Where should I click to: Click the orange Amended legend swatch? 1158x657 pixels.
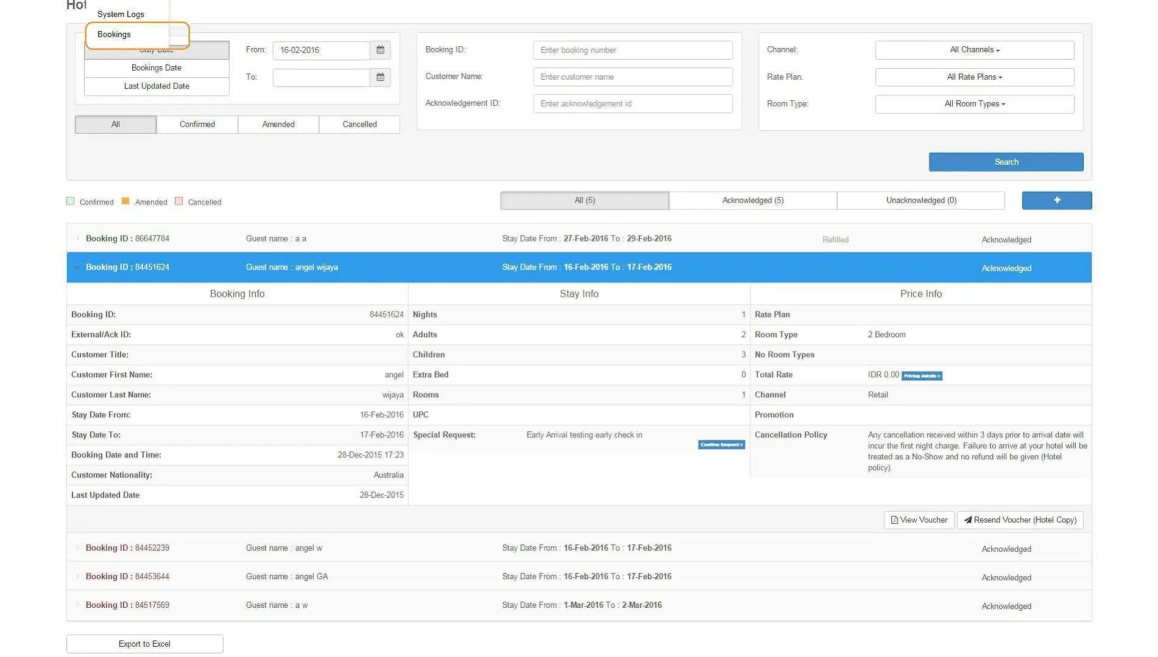(125, 201)
